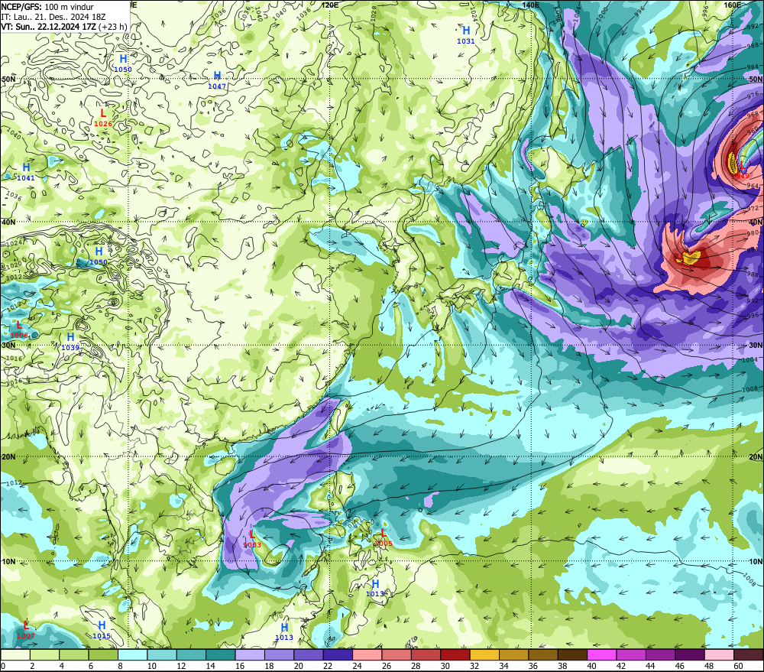This screenshot has width=764, height=672.
Task: Select the L 1003 low pressure marker
Action: 252,539
